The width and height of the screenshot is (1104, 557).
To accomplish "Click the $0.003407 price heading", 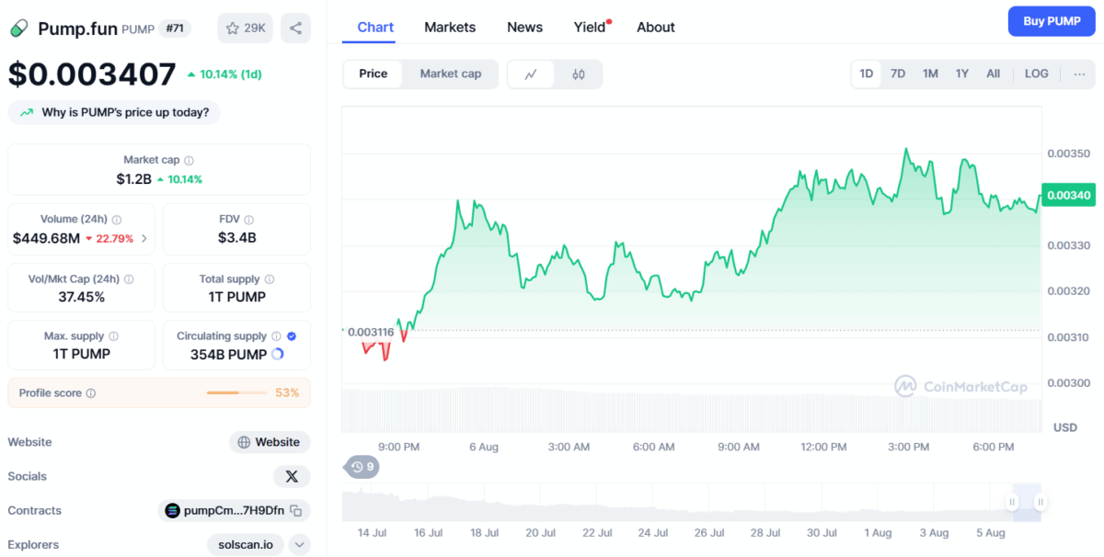I will pos(92,74).
